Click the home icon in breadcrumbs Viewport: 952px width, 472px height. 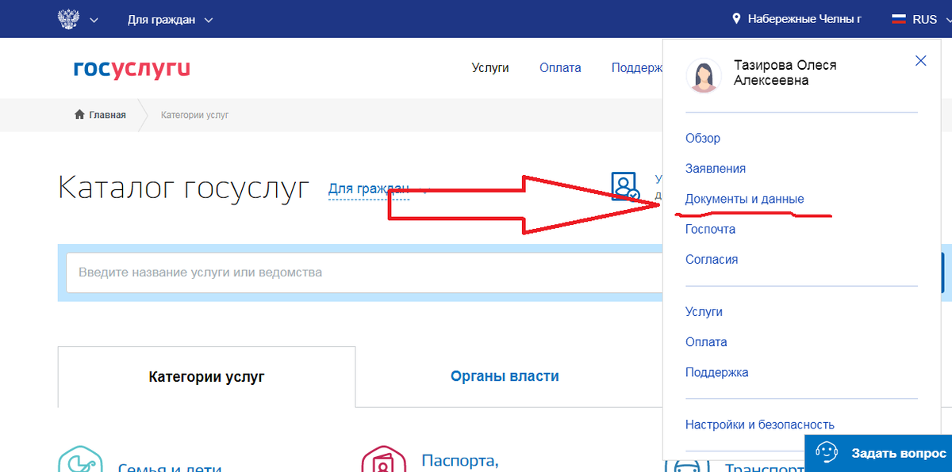(79, 115)
